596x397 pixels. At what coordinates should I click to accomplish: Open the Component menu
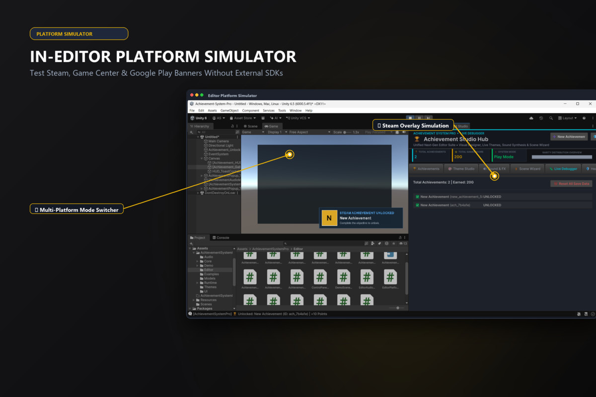point(251,111)
